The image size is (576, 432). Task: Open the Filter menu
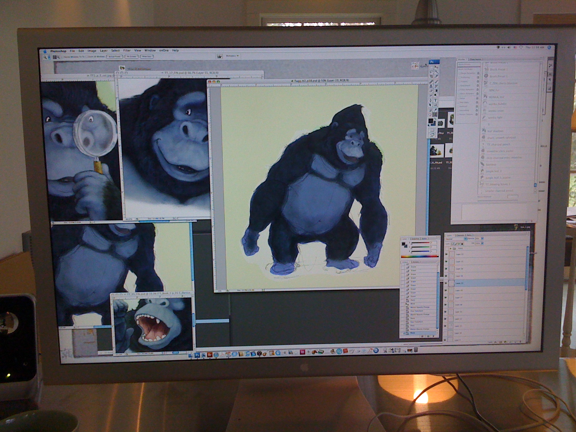click(127, 51)
